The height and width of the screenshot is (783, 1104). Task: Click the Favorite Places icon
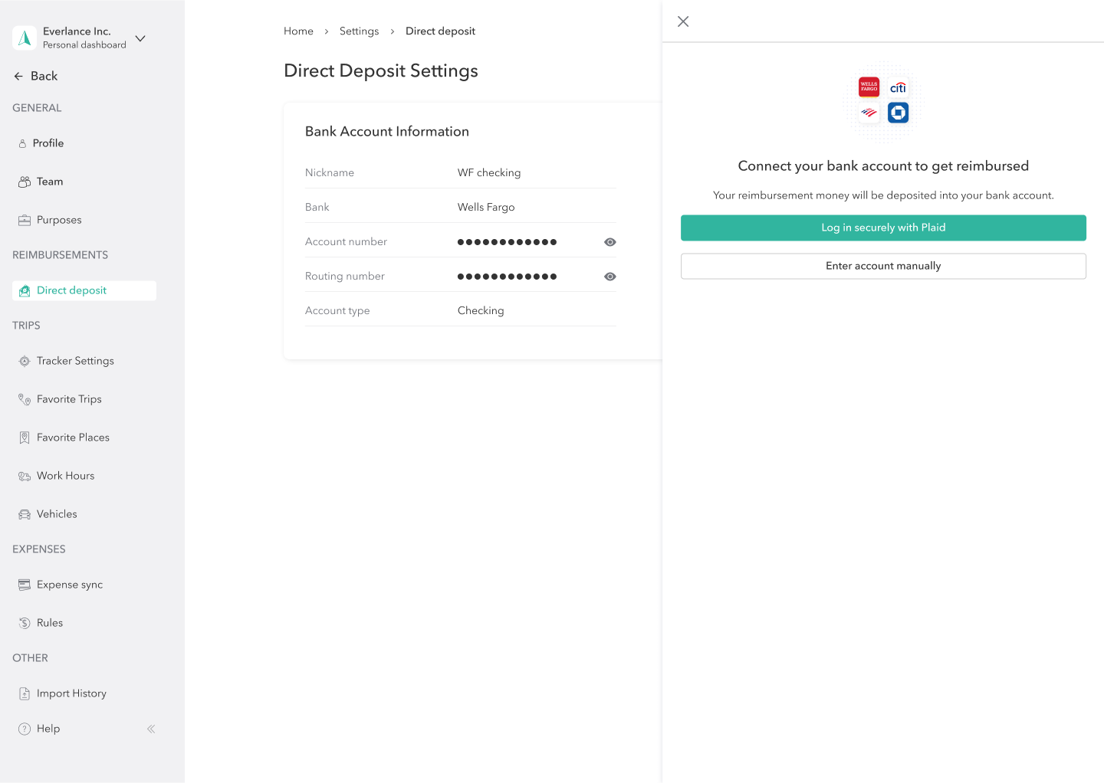click(x=25, y=437)
